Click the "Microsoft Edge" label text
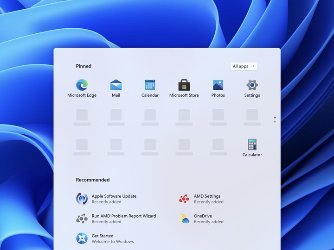Screen dimensions: 334x250 click(82, 95)
